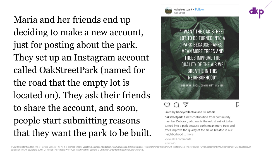Open the oakstreetpark profile avatar
Viewport: 273px width, 154px height.
tap(168, 11)
